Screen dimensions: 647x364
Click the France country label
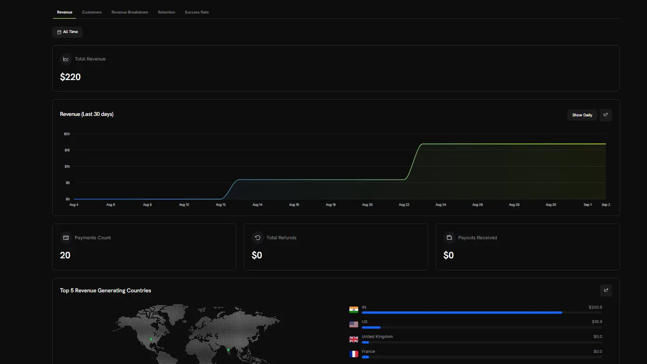click(368, 351)
